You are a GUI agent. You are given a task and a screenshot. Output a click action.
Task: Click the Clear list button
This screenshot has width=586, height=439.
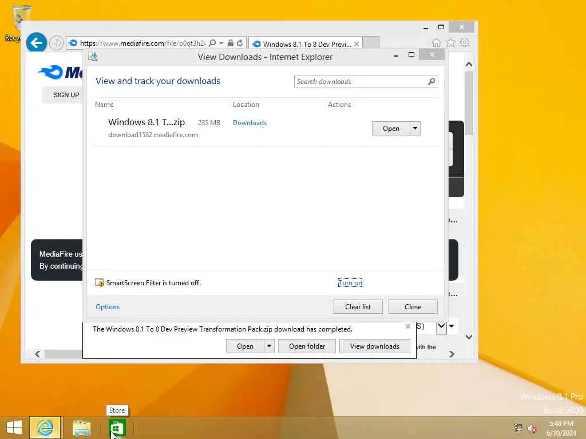(358, 307)
